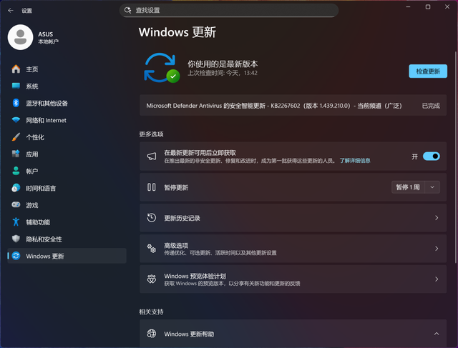458x348 pixels.
Task: Click the megaphone icon for latest updates
Action: [x=152, y=156]
